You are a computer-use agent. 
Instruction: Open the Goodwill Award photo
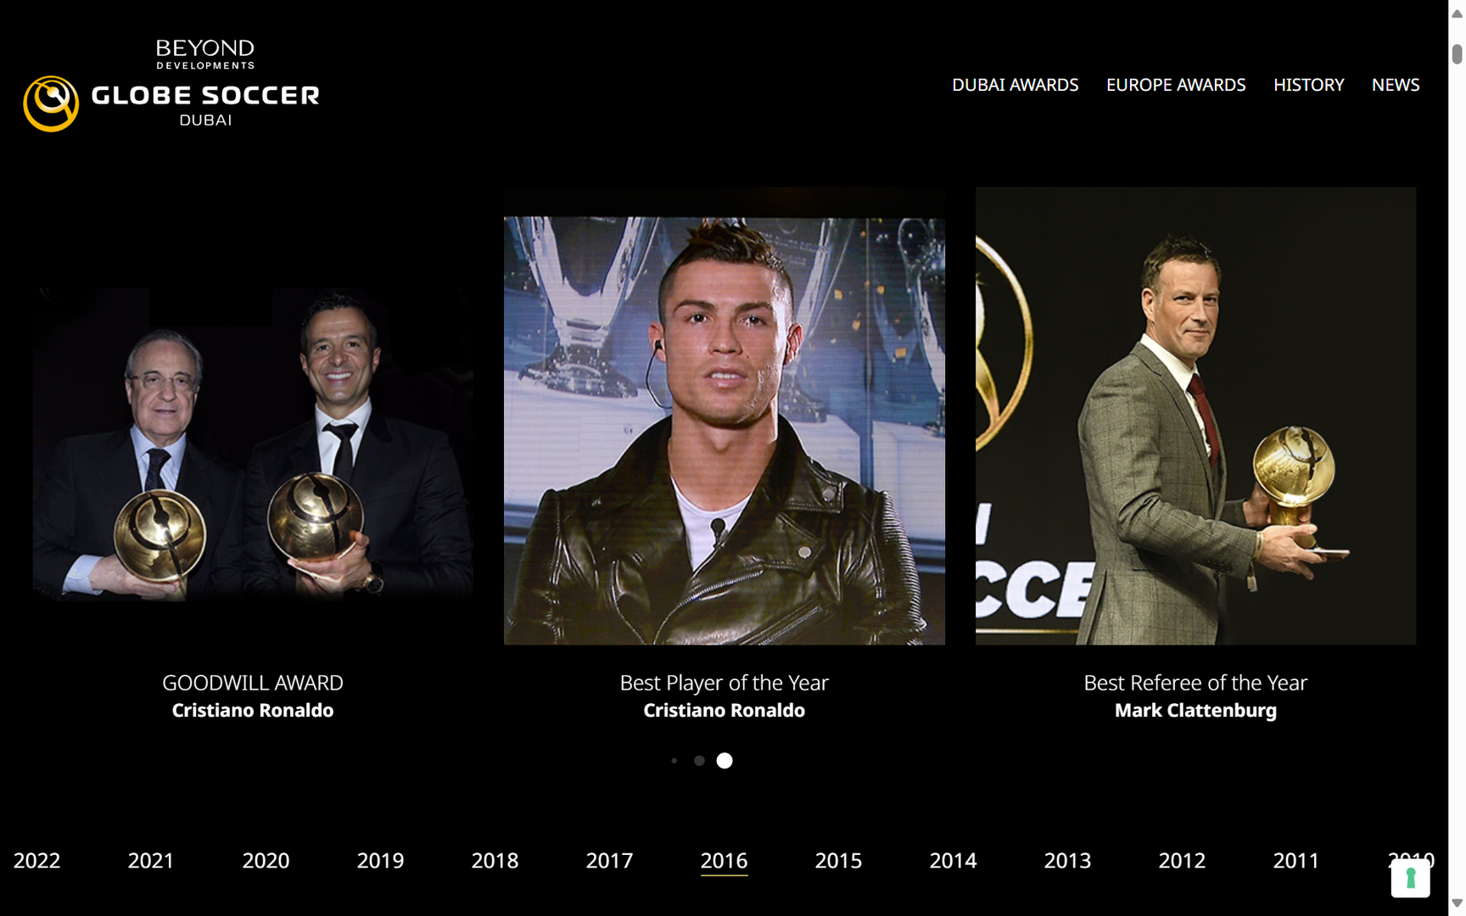click(253, 444)
